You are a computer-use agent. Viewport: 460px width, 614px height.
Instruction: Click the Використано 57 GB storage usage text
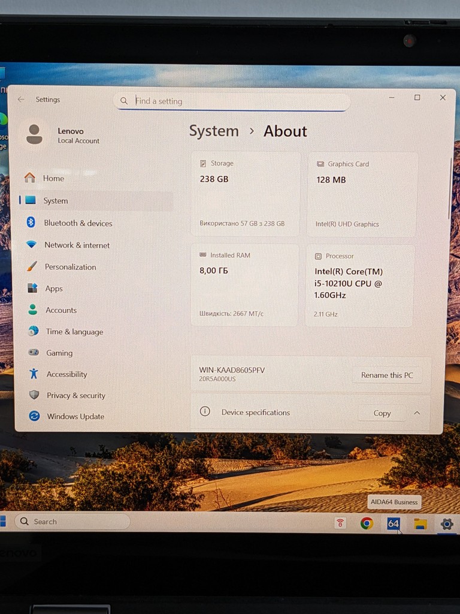click(x=242, y=223)
